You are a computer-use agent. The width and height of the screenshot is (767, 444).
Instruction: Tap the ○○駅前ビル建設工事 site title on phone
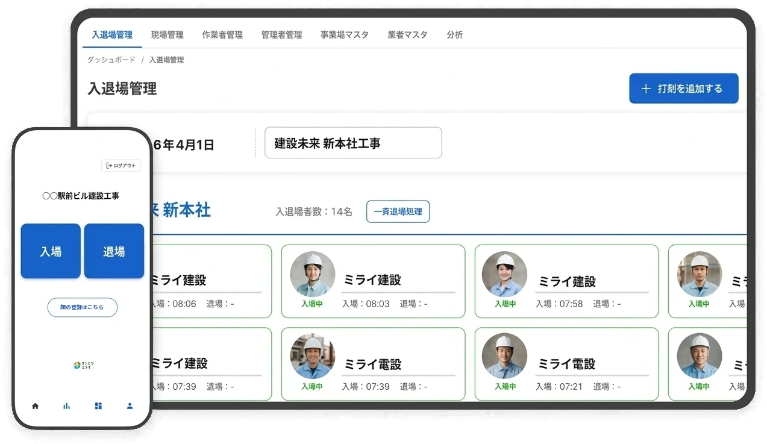click(x=81, y=196)
